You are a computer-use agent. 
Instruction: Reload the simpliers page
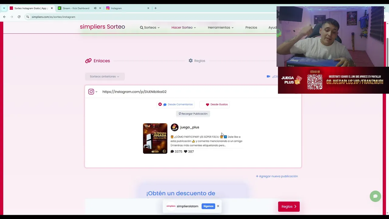19,17
